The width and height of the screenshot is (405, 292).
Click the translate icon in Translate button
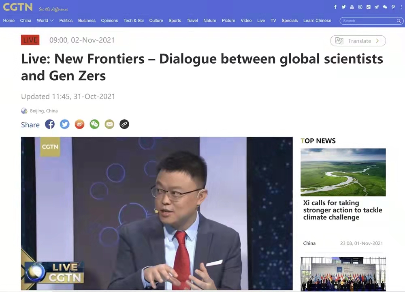pyautogui.click(x=339, y=41)
